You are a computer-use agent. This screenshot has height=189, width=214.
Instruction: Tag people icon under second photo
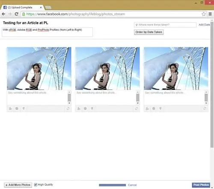79,108
